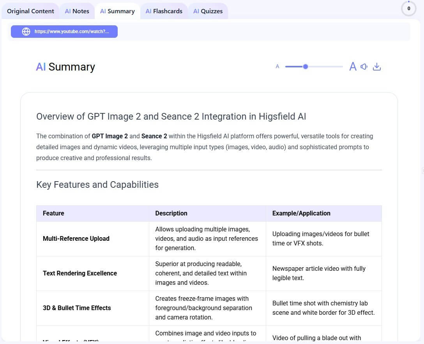Open the AI Flashcards tab
424x344 pixels.
164,11
